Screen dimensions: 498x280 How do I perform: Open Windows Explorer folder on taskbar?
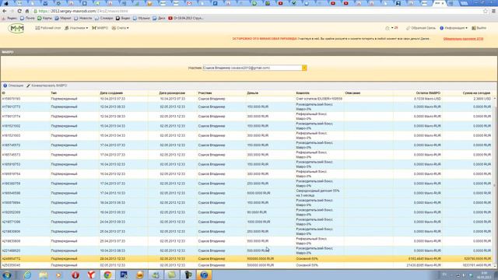(44, 275)
